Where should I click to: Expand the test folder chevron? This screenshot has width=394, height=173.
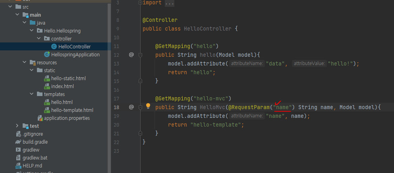[17, 126]
